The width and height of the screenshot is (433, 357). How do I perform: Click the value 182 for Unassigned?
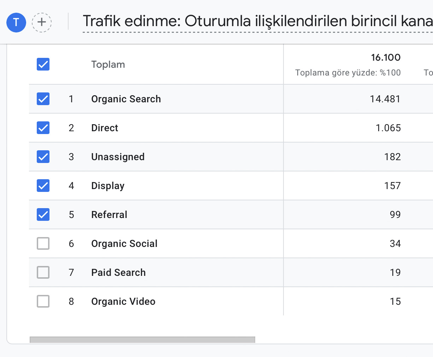392,157
